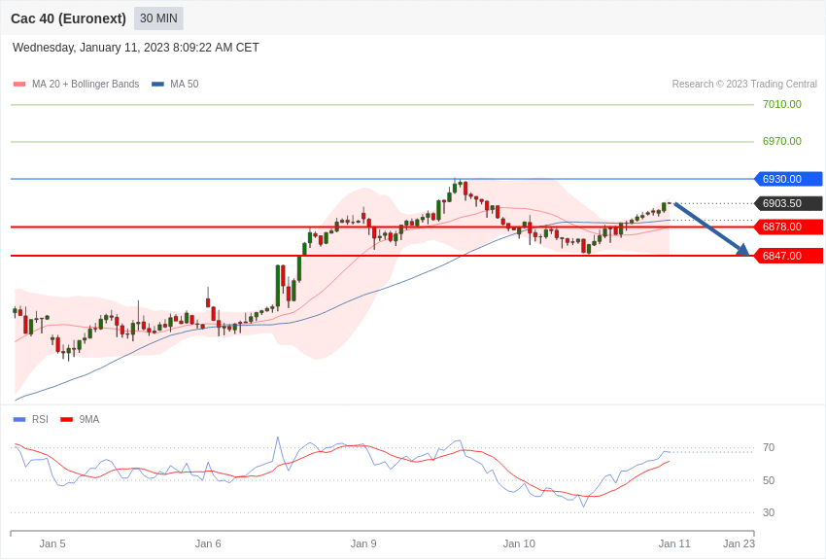826x560 pixels.
Task: Click the RSI 50 axis label
Action: (769, 480)
